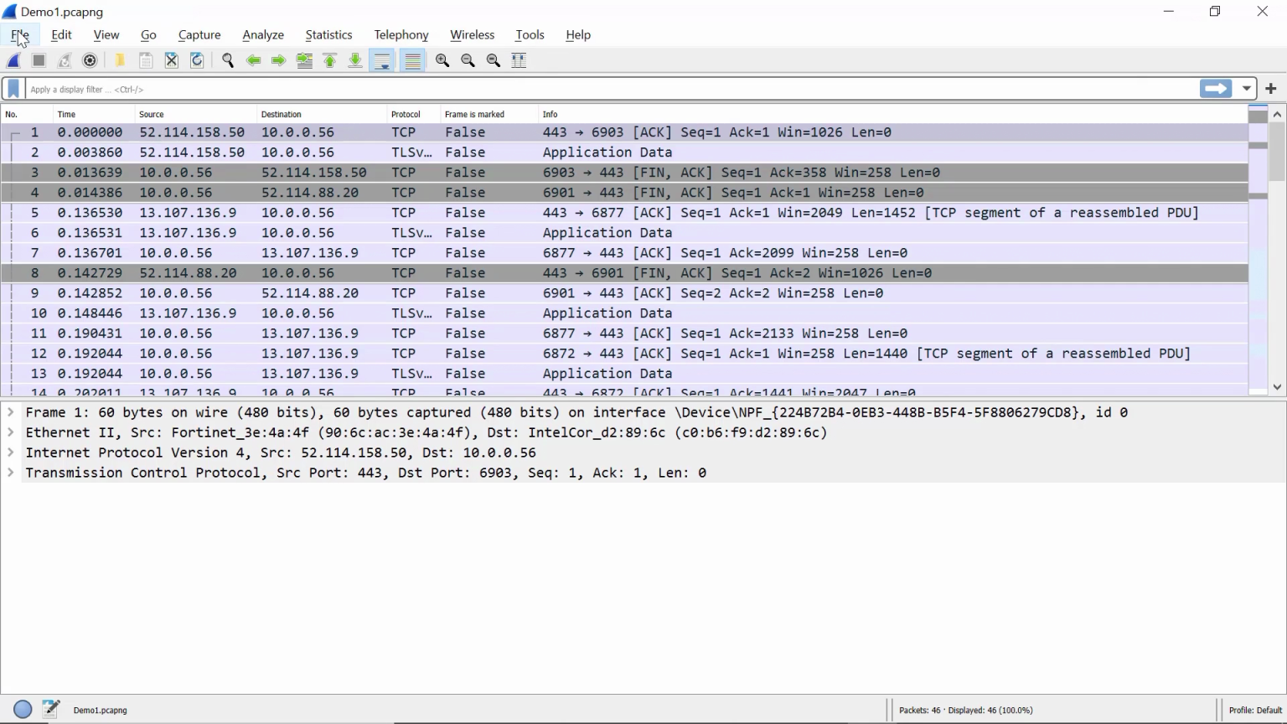Viewport: 1287px width, 724px height.
Task: Click the display filter bookmark button
Action: [13, 89]
